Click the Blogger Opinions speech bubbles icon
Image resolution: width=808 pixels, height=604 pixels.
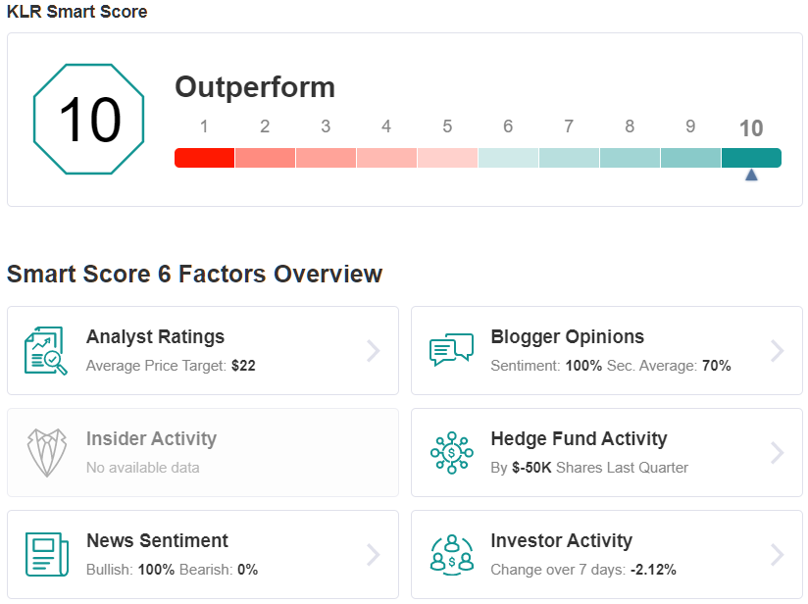pos(451,350)
